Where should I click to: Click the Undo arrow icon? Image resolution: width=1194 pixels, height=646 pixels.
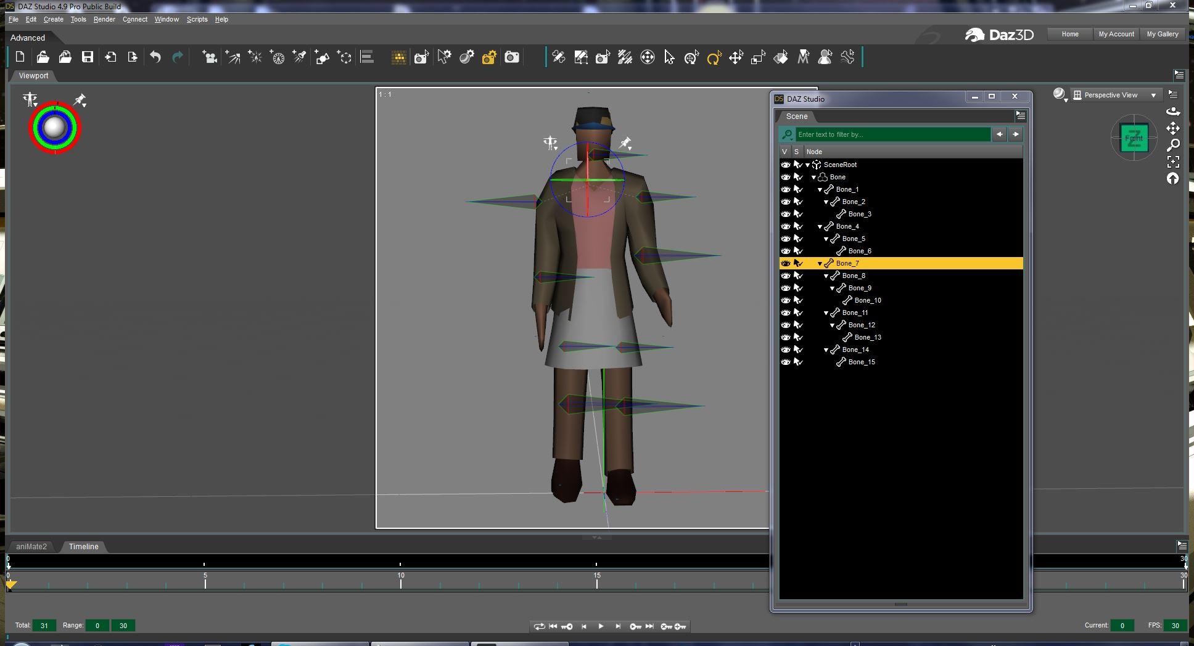(155, 57)
